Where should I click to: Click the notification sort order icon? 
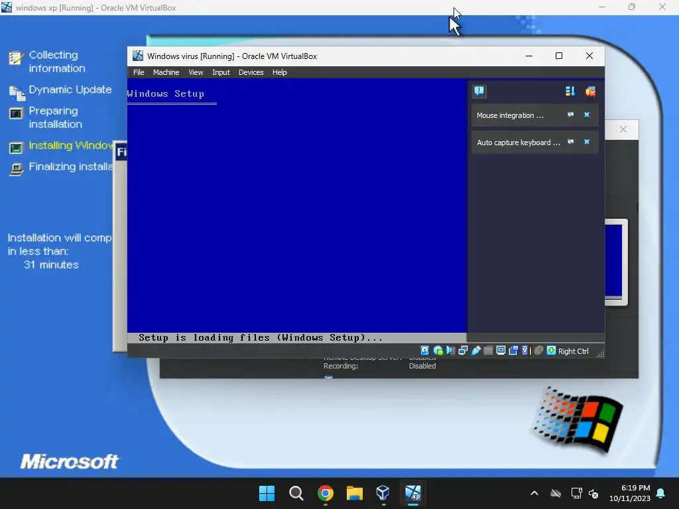[x=570, y=91]
